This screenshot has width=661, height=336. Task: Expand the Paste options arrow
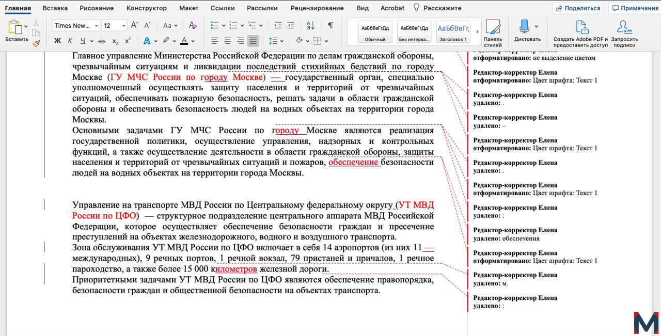pos(26,27)
